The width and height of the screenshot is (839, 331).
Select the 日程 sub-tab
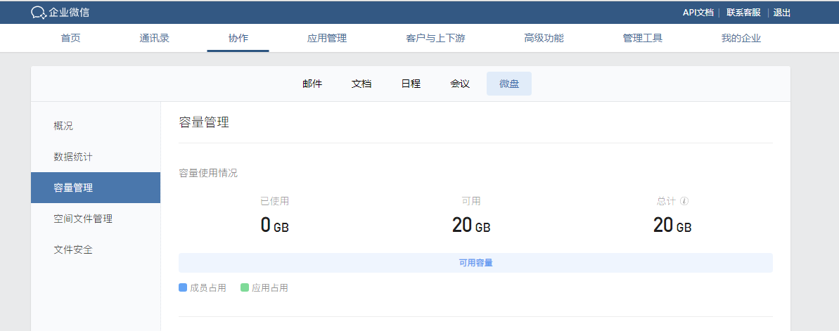(x=411, y=84)
